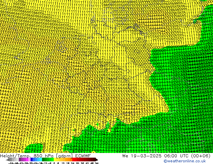Click the dark green legend swatch above -18
This screenshot has height=164, width=213.
click(x=43, y=160)
